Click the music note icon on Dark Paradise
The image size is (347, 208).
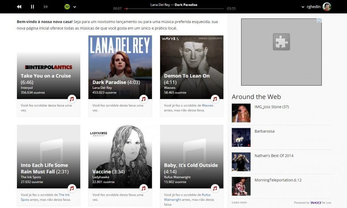pos(144,99)
